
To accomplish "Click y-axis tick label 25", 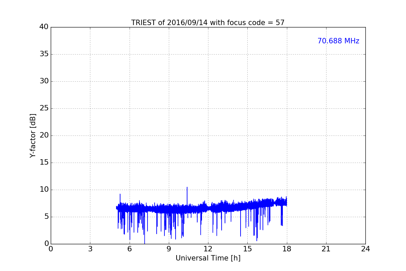I will click(44, 108).
